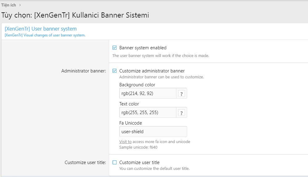308x177 pixels.
Task: Click the "Fa Unicode" field label
Action: pyautogui.click(x=130, y=123)
